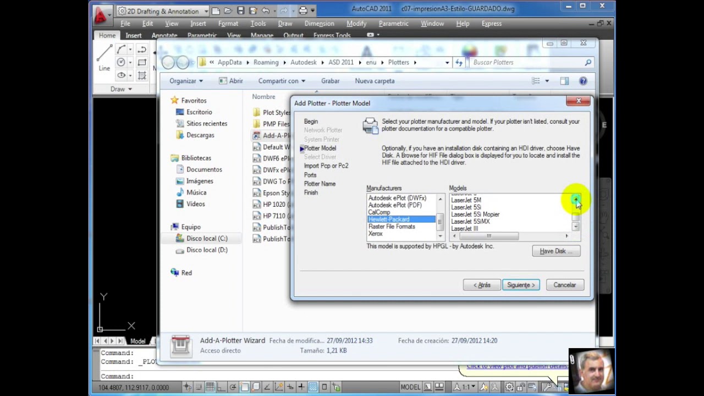This screenshot has width=704, height=396.
Task: Open the Organizar dropdown in Explorer
Action: (186, 81)
